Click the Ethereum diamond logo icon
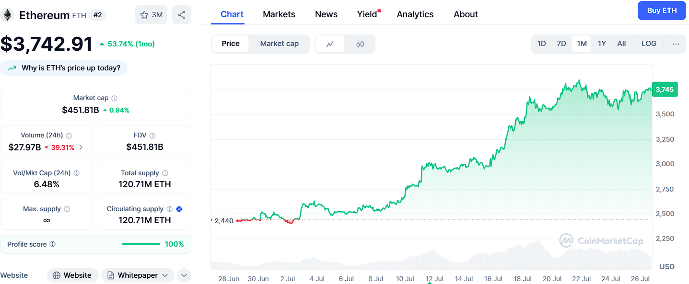The height and width of the screenshot is (284, 689). click(x=7, y=15)
